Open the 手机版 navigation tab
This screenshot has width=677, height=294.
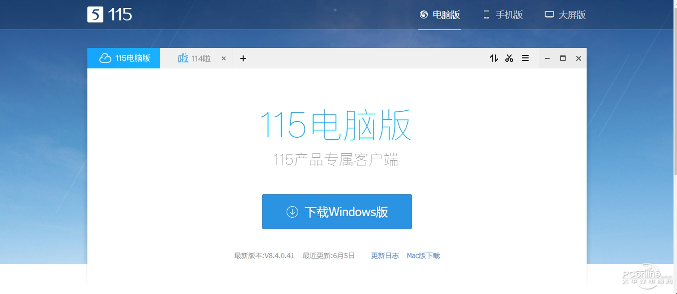point(503,15)
